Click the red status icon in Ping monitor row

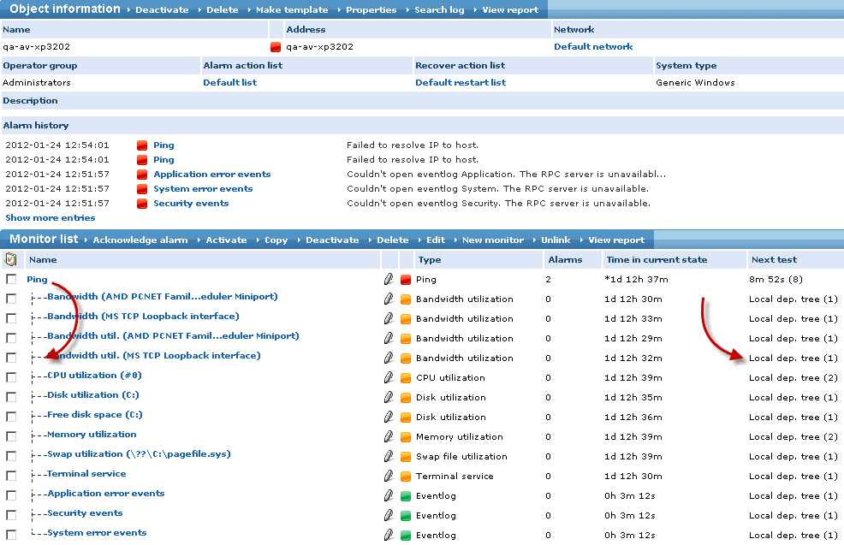click(x=406, y=280)
